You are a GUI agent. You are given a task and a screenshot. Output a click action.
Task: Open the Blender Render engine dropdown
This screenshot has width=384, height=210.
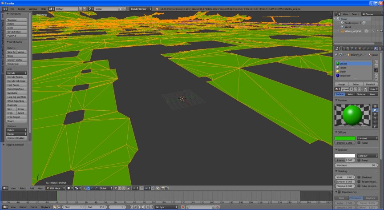coord(140,9)
